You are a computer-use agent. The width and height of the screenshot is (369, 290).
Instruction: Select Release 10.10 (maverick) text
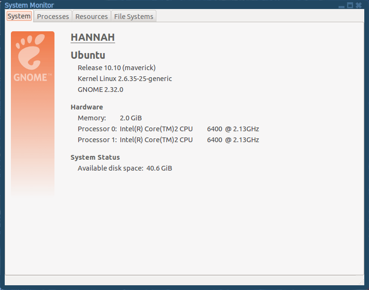117,68
